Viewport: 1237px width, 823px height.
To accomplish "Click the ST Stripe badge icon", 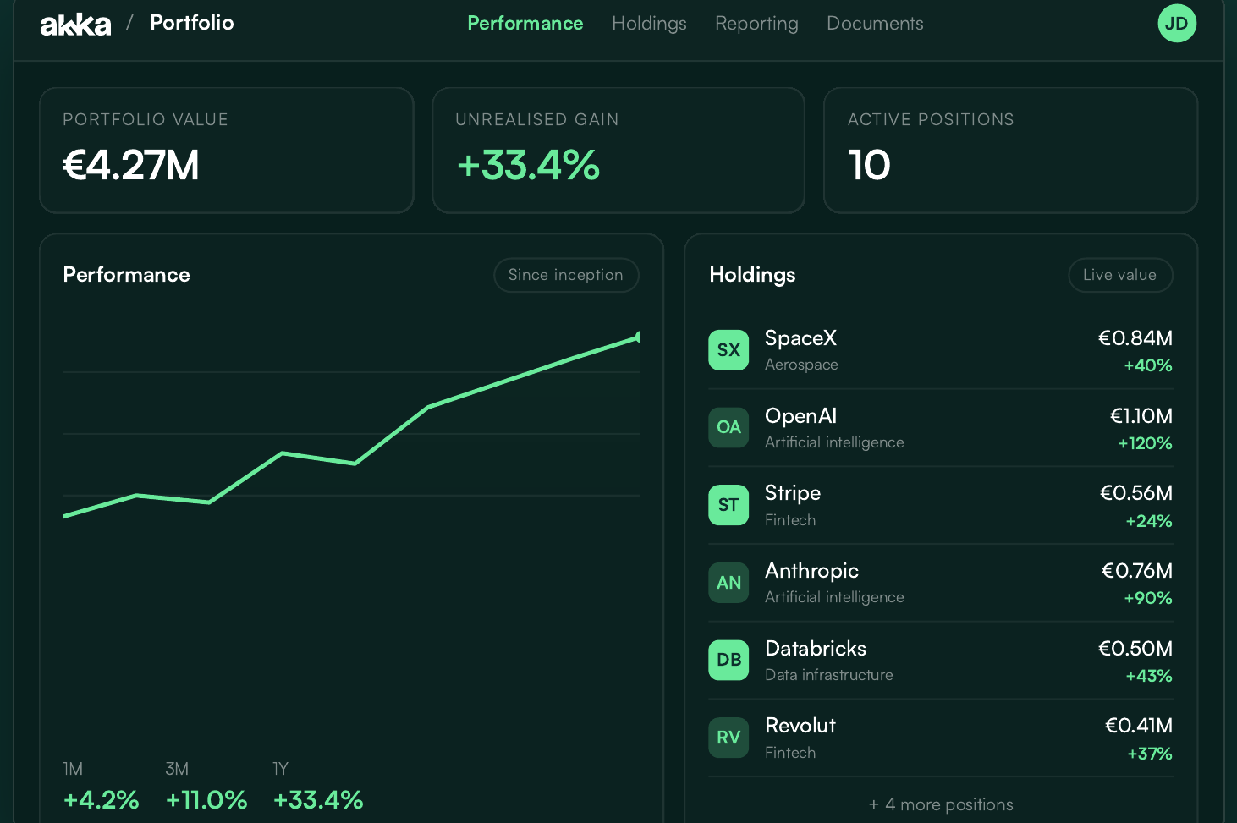I will tap(728, 505).
